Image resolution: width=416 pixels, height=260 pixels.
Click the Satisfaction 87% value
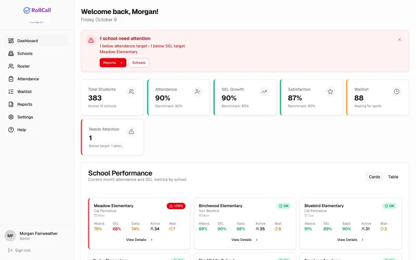pos(295,98)
